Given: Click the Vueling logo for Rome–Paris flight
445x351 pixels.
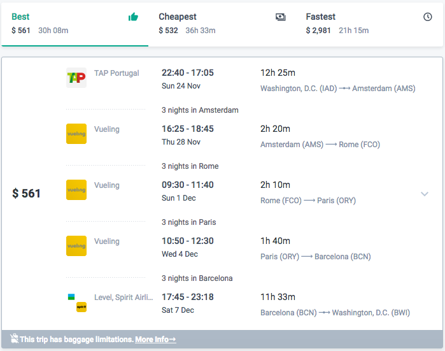Looking at the screenshot, I should [x=76, y=190].
